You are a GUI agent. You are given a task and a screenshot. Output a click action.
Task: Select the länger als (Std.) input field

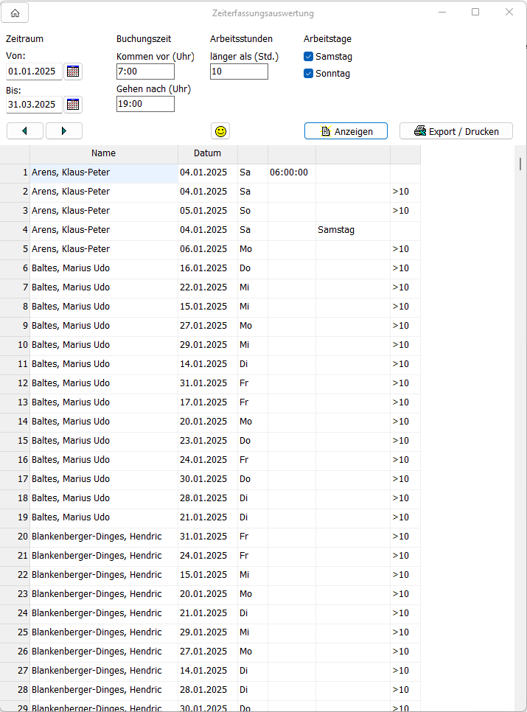(239, 71)
